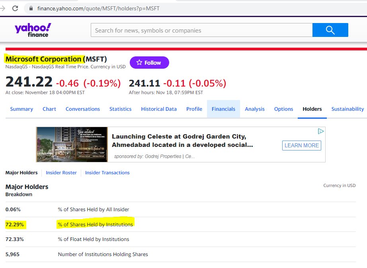Open the Insider Transactions link
This screenshot has height=268, width=367.
click(x=107, y=173)
